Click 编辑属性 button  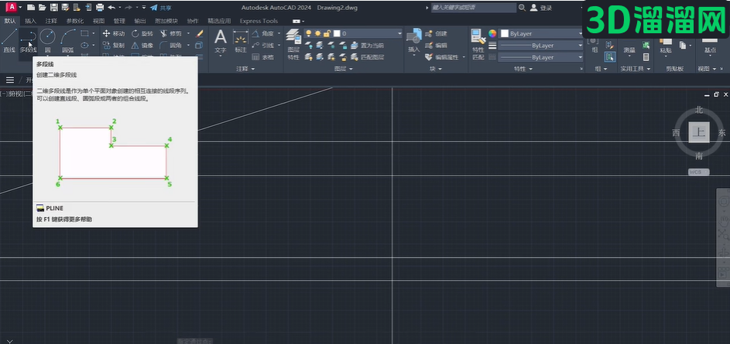click(x=442, y=57)
